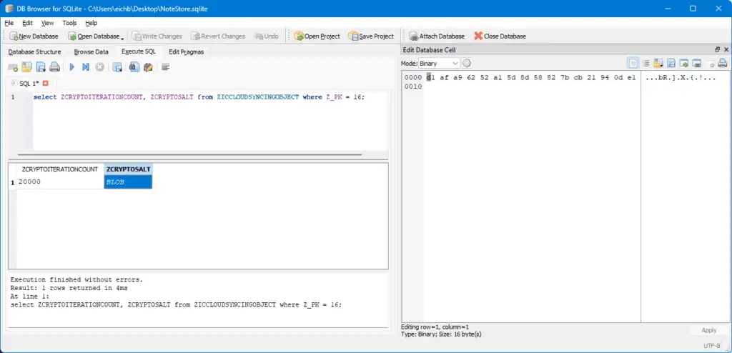Select the 20000 result cell
Image resolution: width=732 pixels, height=353 pixels.
pos(60,182)
